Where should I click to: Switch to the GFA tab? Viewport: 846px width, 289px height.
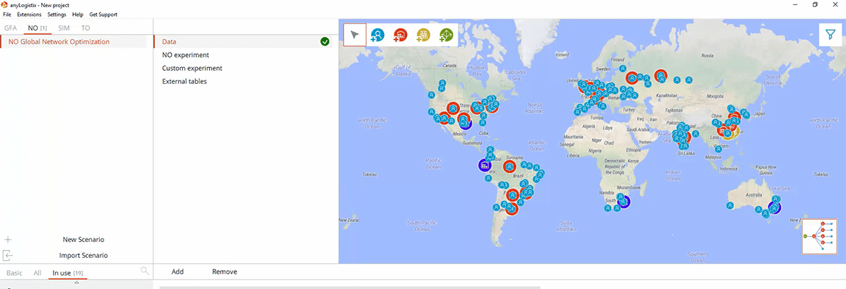click(11, 28)
